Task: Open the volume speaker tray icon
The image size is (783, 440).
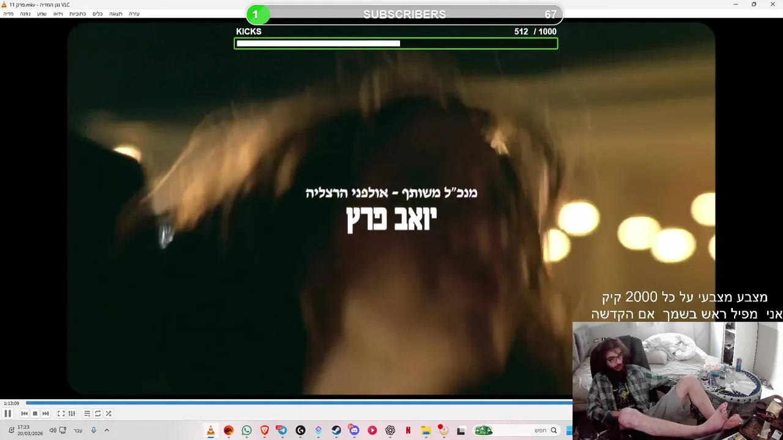Action: [x=52, y=430]
